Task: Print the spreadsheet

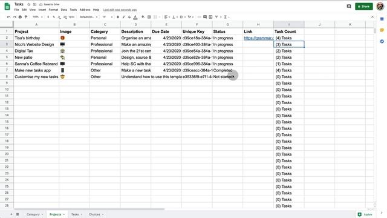Action: 20,17
